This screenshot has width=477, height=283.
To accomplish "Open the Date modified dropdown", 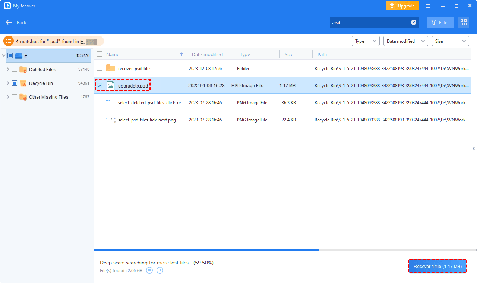I will (405, 41).
